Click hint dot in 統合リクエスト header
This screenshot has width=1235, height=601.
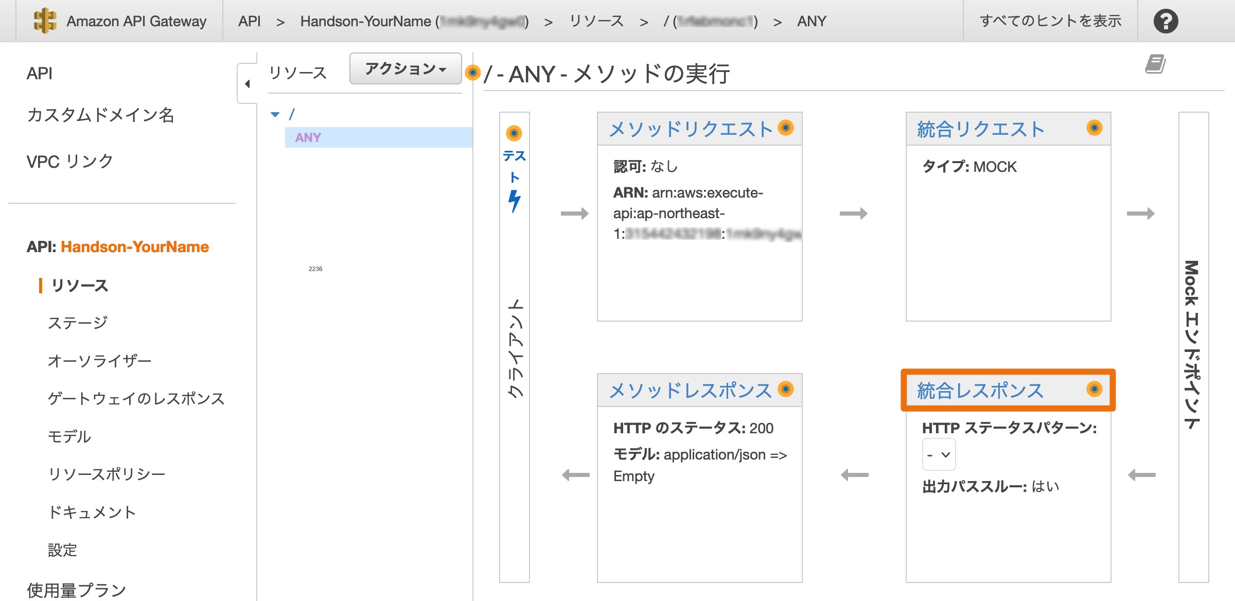coord(1094,128)
